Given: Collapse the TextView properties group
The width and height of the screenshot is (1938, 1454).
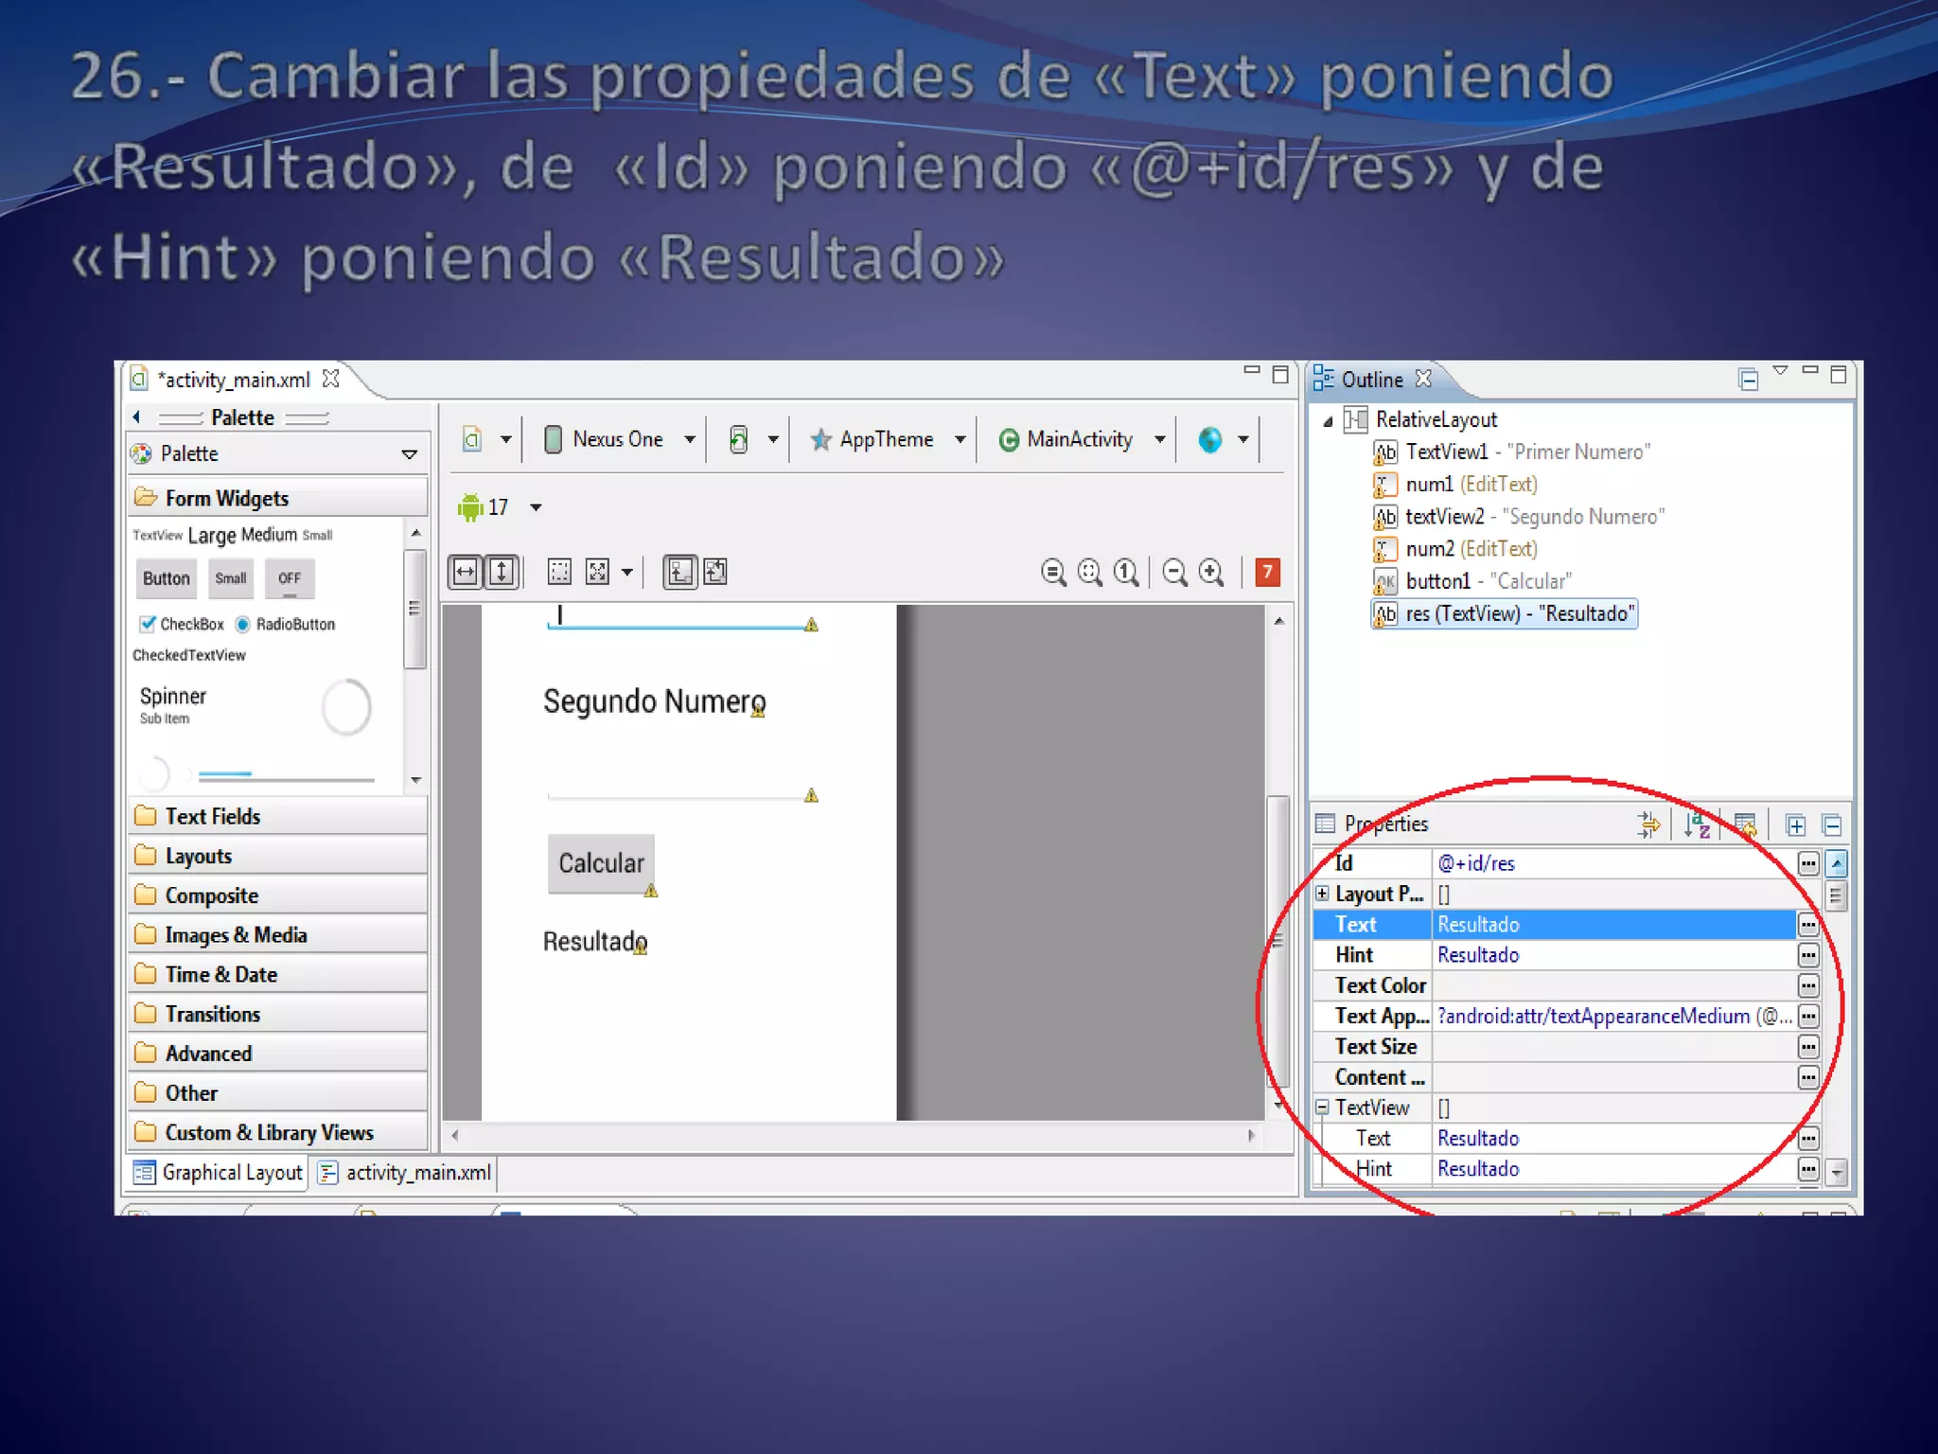Looking at the screenshot, I should [1323, 1107].
